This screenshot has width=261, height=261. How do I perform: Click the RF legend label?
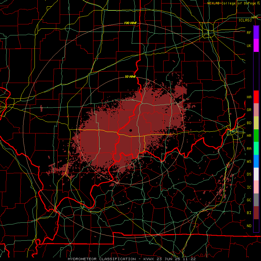tap(249, 32)
